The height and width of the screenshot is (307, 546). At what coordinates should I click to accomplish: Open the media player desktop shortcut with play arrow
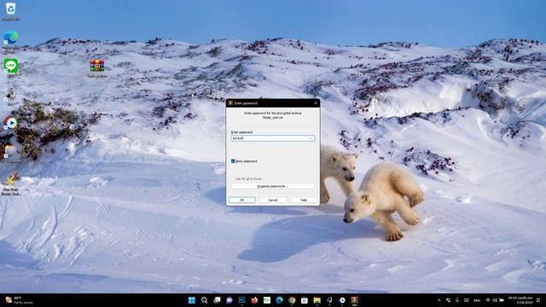click(11, 123)
